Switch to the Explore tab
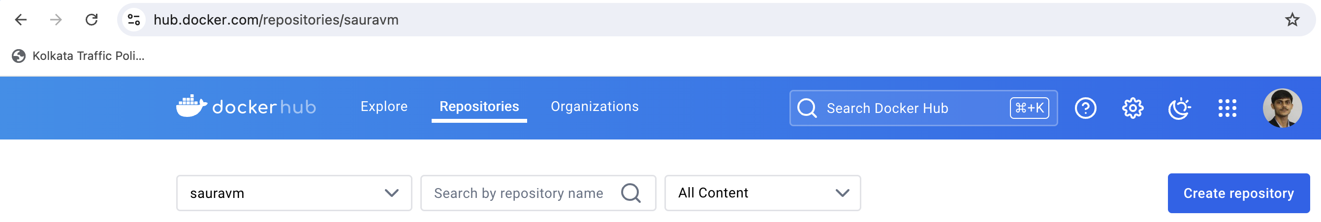The image size is (1321, 222). tap(383, 107)
